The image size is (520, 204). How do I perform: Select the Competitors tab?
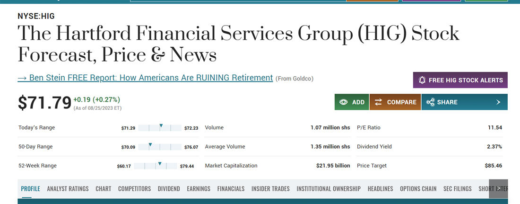tap(134, 188)
